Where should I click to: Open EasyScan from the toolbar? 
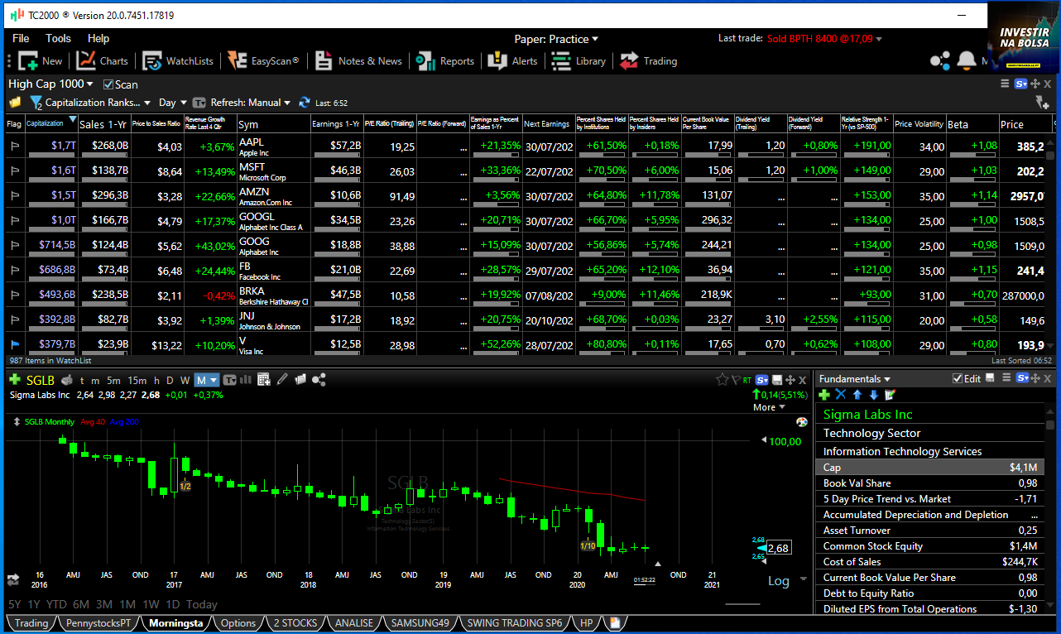click(263, 60)
